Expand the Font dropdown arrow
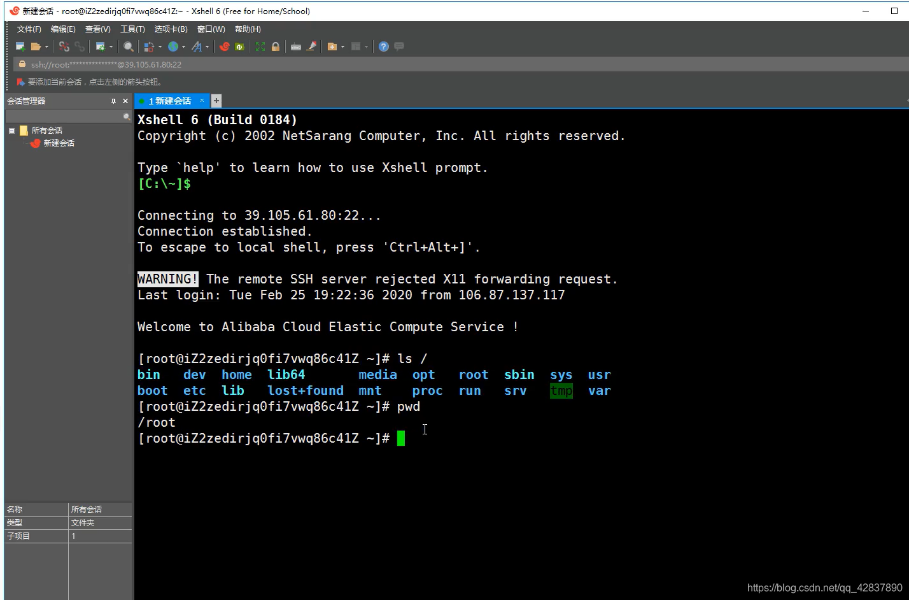The height and width of the screenshot is (600, 909). tap(208, 46)
